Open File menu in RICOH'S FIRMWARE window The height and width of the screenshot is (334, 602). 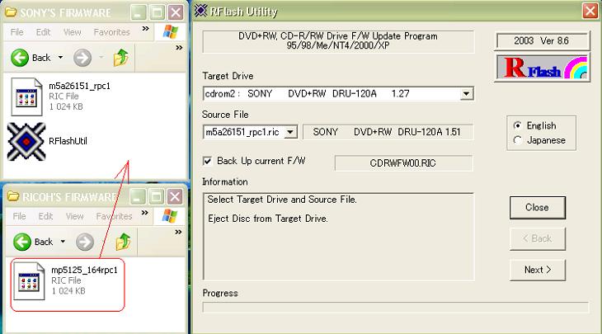(x=19, y=217)
